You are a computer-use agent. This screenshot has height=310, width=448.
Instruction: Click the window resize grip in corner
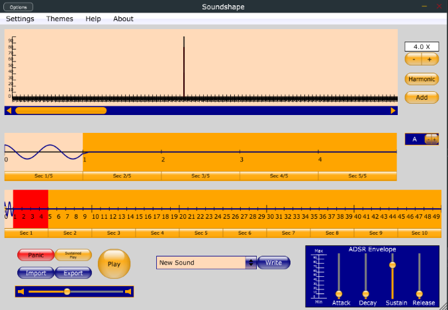tap(445, 307)
